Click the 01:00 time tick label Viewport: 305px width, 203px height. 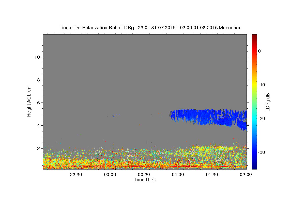[x=178, y=175]
